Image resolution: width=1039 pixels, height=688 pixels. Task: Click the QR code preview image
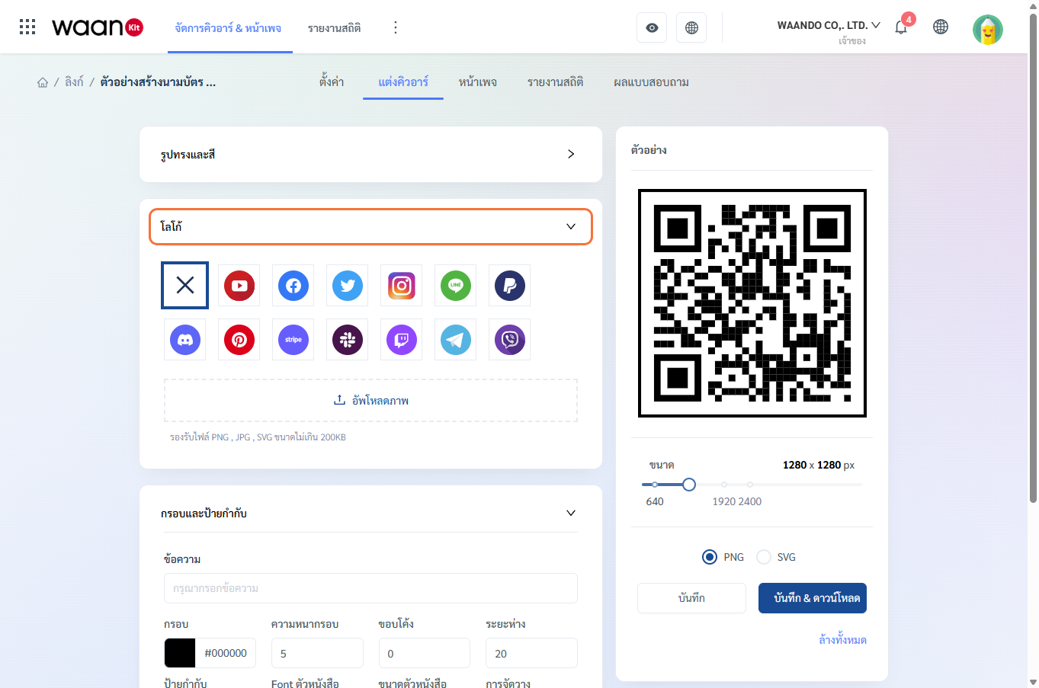click(752, 303)
